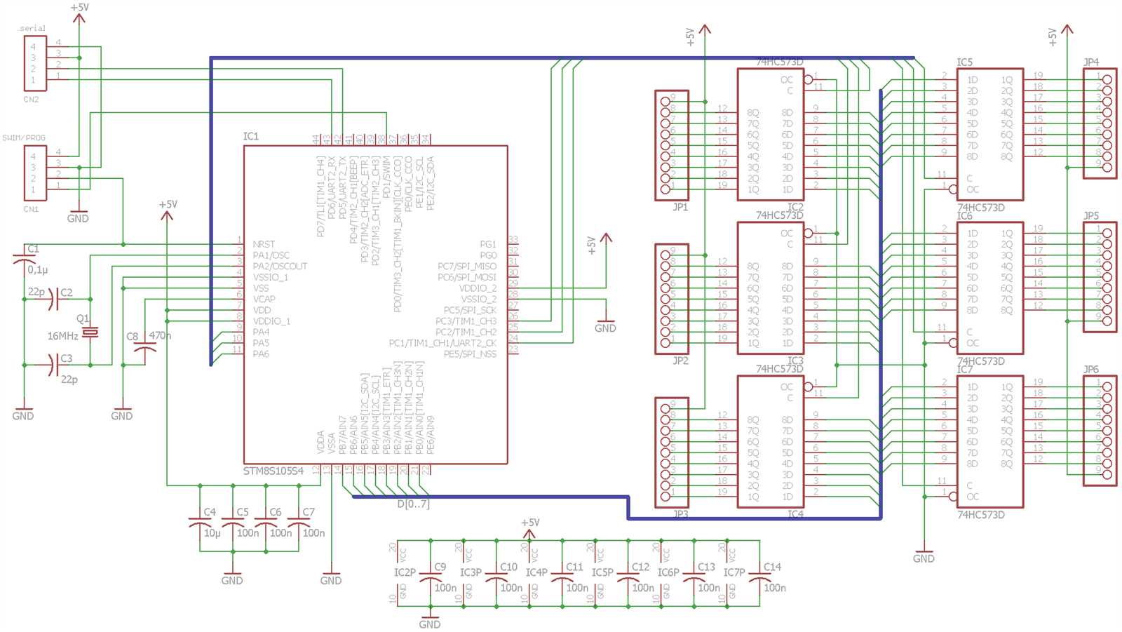
Task: Click the NRST pin name
Action: (264, 244)
